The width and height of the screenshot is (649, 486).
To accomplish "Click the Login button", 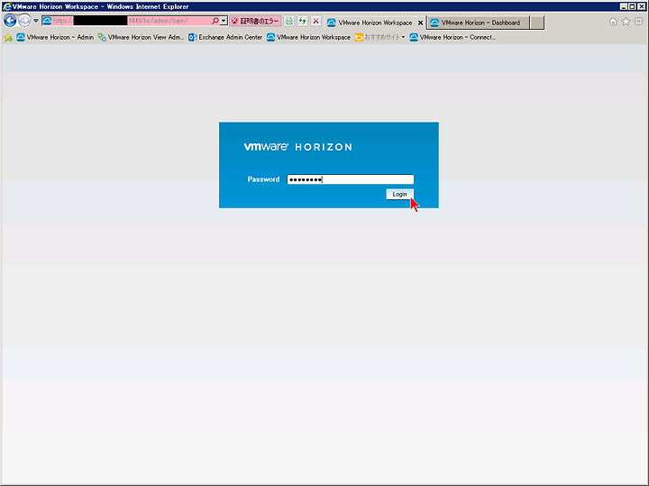I will tap(399, 194).
